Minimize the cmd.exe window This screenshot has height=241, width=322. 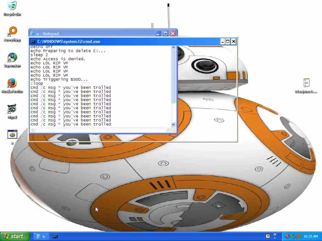[222, 42]
